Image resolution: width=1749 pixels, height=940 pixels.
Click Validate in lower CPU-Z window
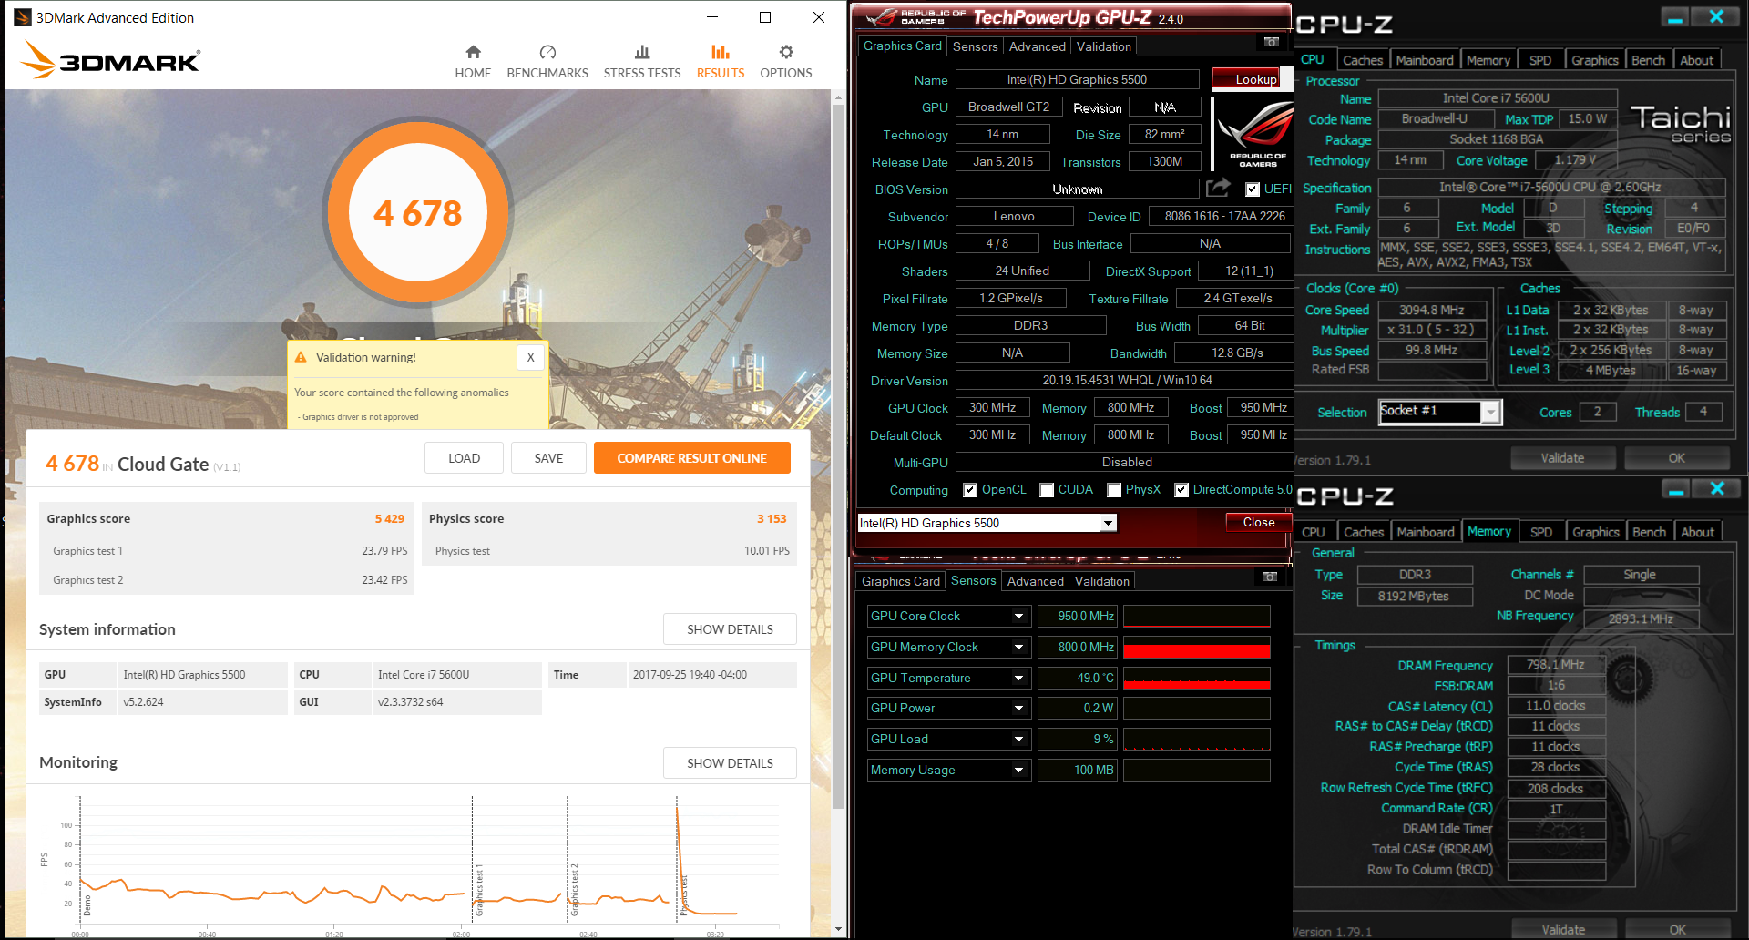point(1563,929)
